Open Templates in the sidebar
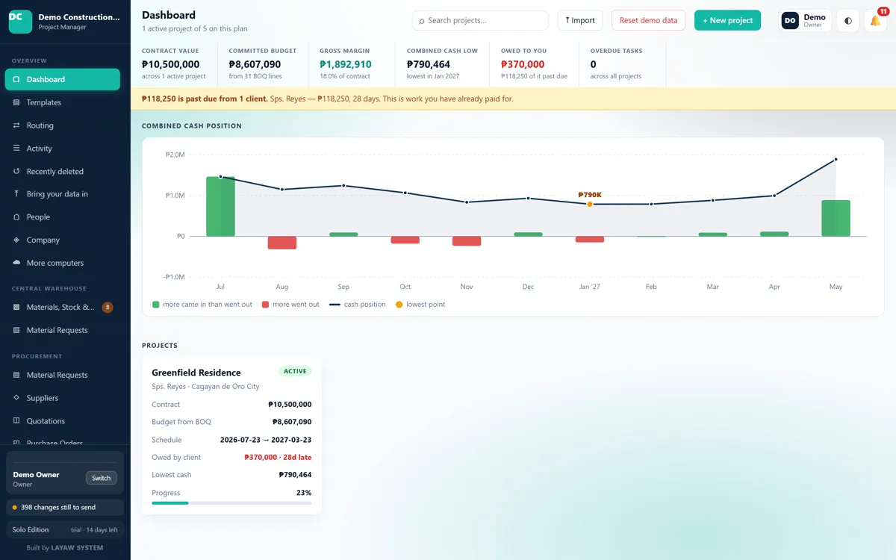Image resolution: width=896 pixels, height=560 pixels. (x=63, y=102)
